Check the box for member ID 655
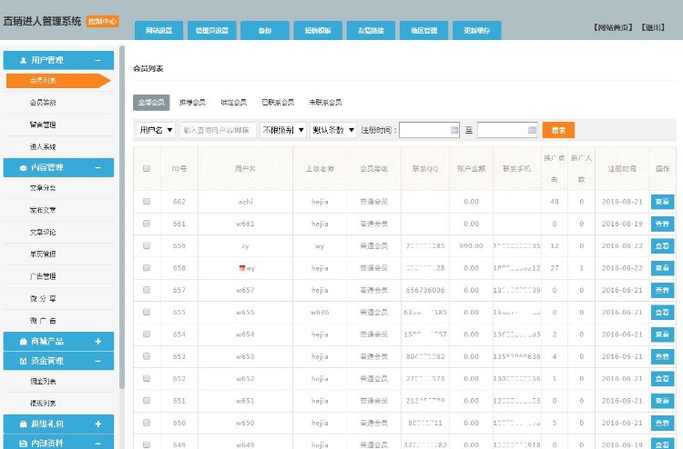 (x=147, y=312)
